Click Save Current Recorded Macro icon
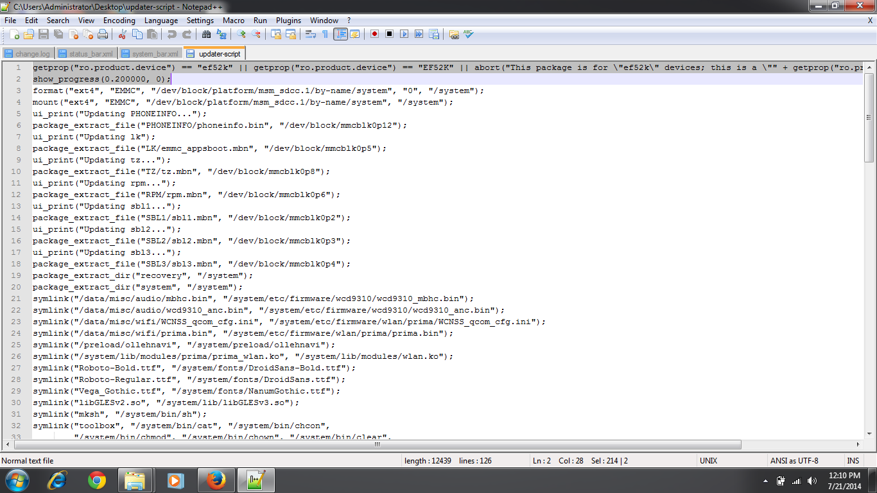 tap(433, 34)
